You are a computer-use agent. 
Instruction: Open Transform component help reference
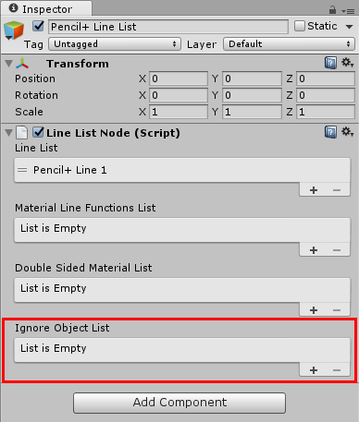point(330,63)
